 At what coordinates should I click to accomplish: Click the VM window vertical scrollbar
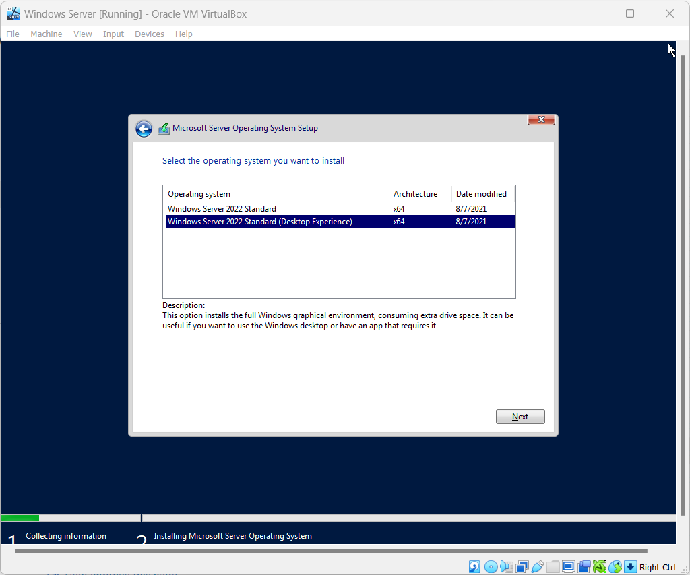click(x=683, y=285)
